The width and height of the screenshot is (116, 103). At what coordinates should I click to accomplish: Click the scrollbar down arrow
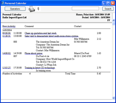114,98
